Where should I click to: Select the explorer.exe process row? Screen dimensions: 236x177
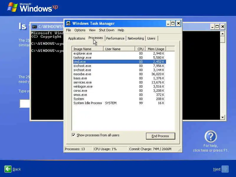(x=119, y=53)
